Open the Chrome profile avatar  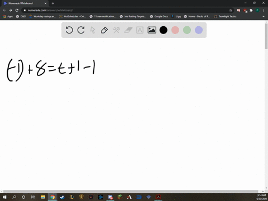(x=257, y=10)
